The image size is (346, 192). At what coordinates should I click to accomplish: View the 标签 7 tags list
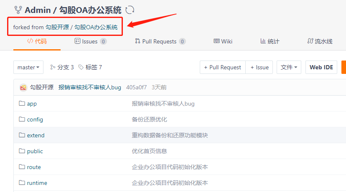(x=90, y=67)
